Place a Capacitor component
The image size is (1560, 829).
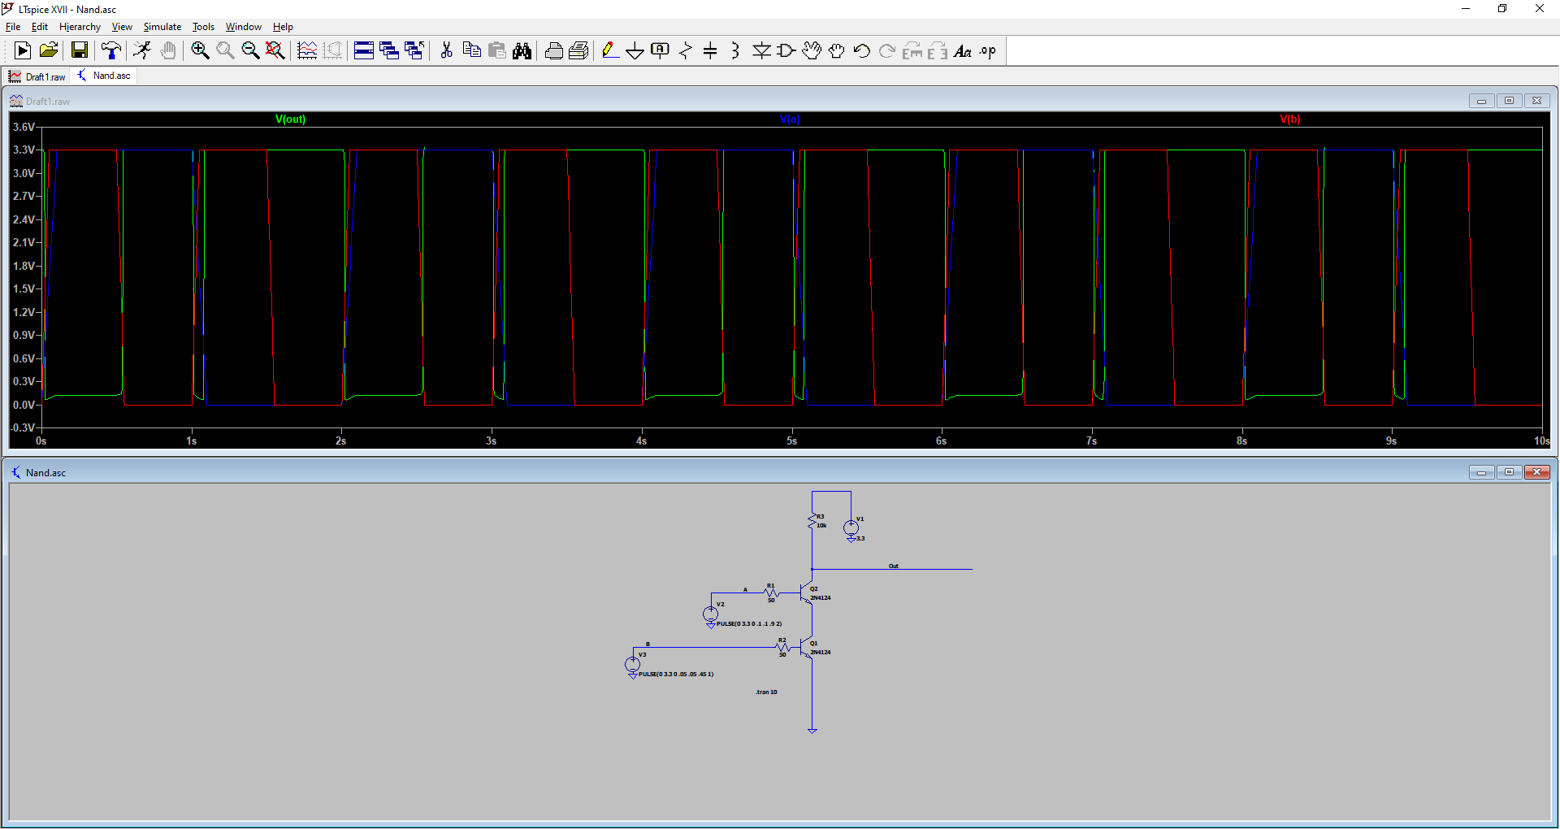tap(710, 50)
